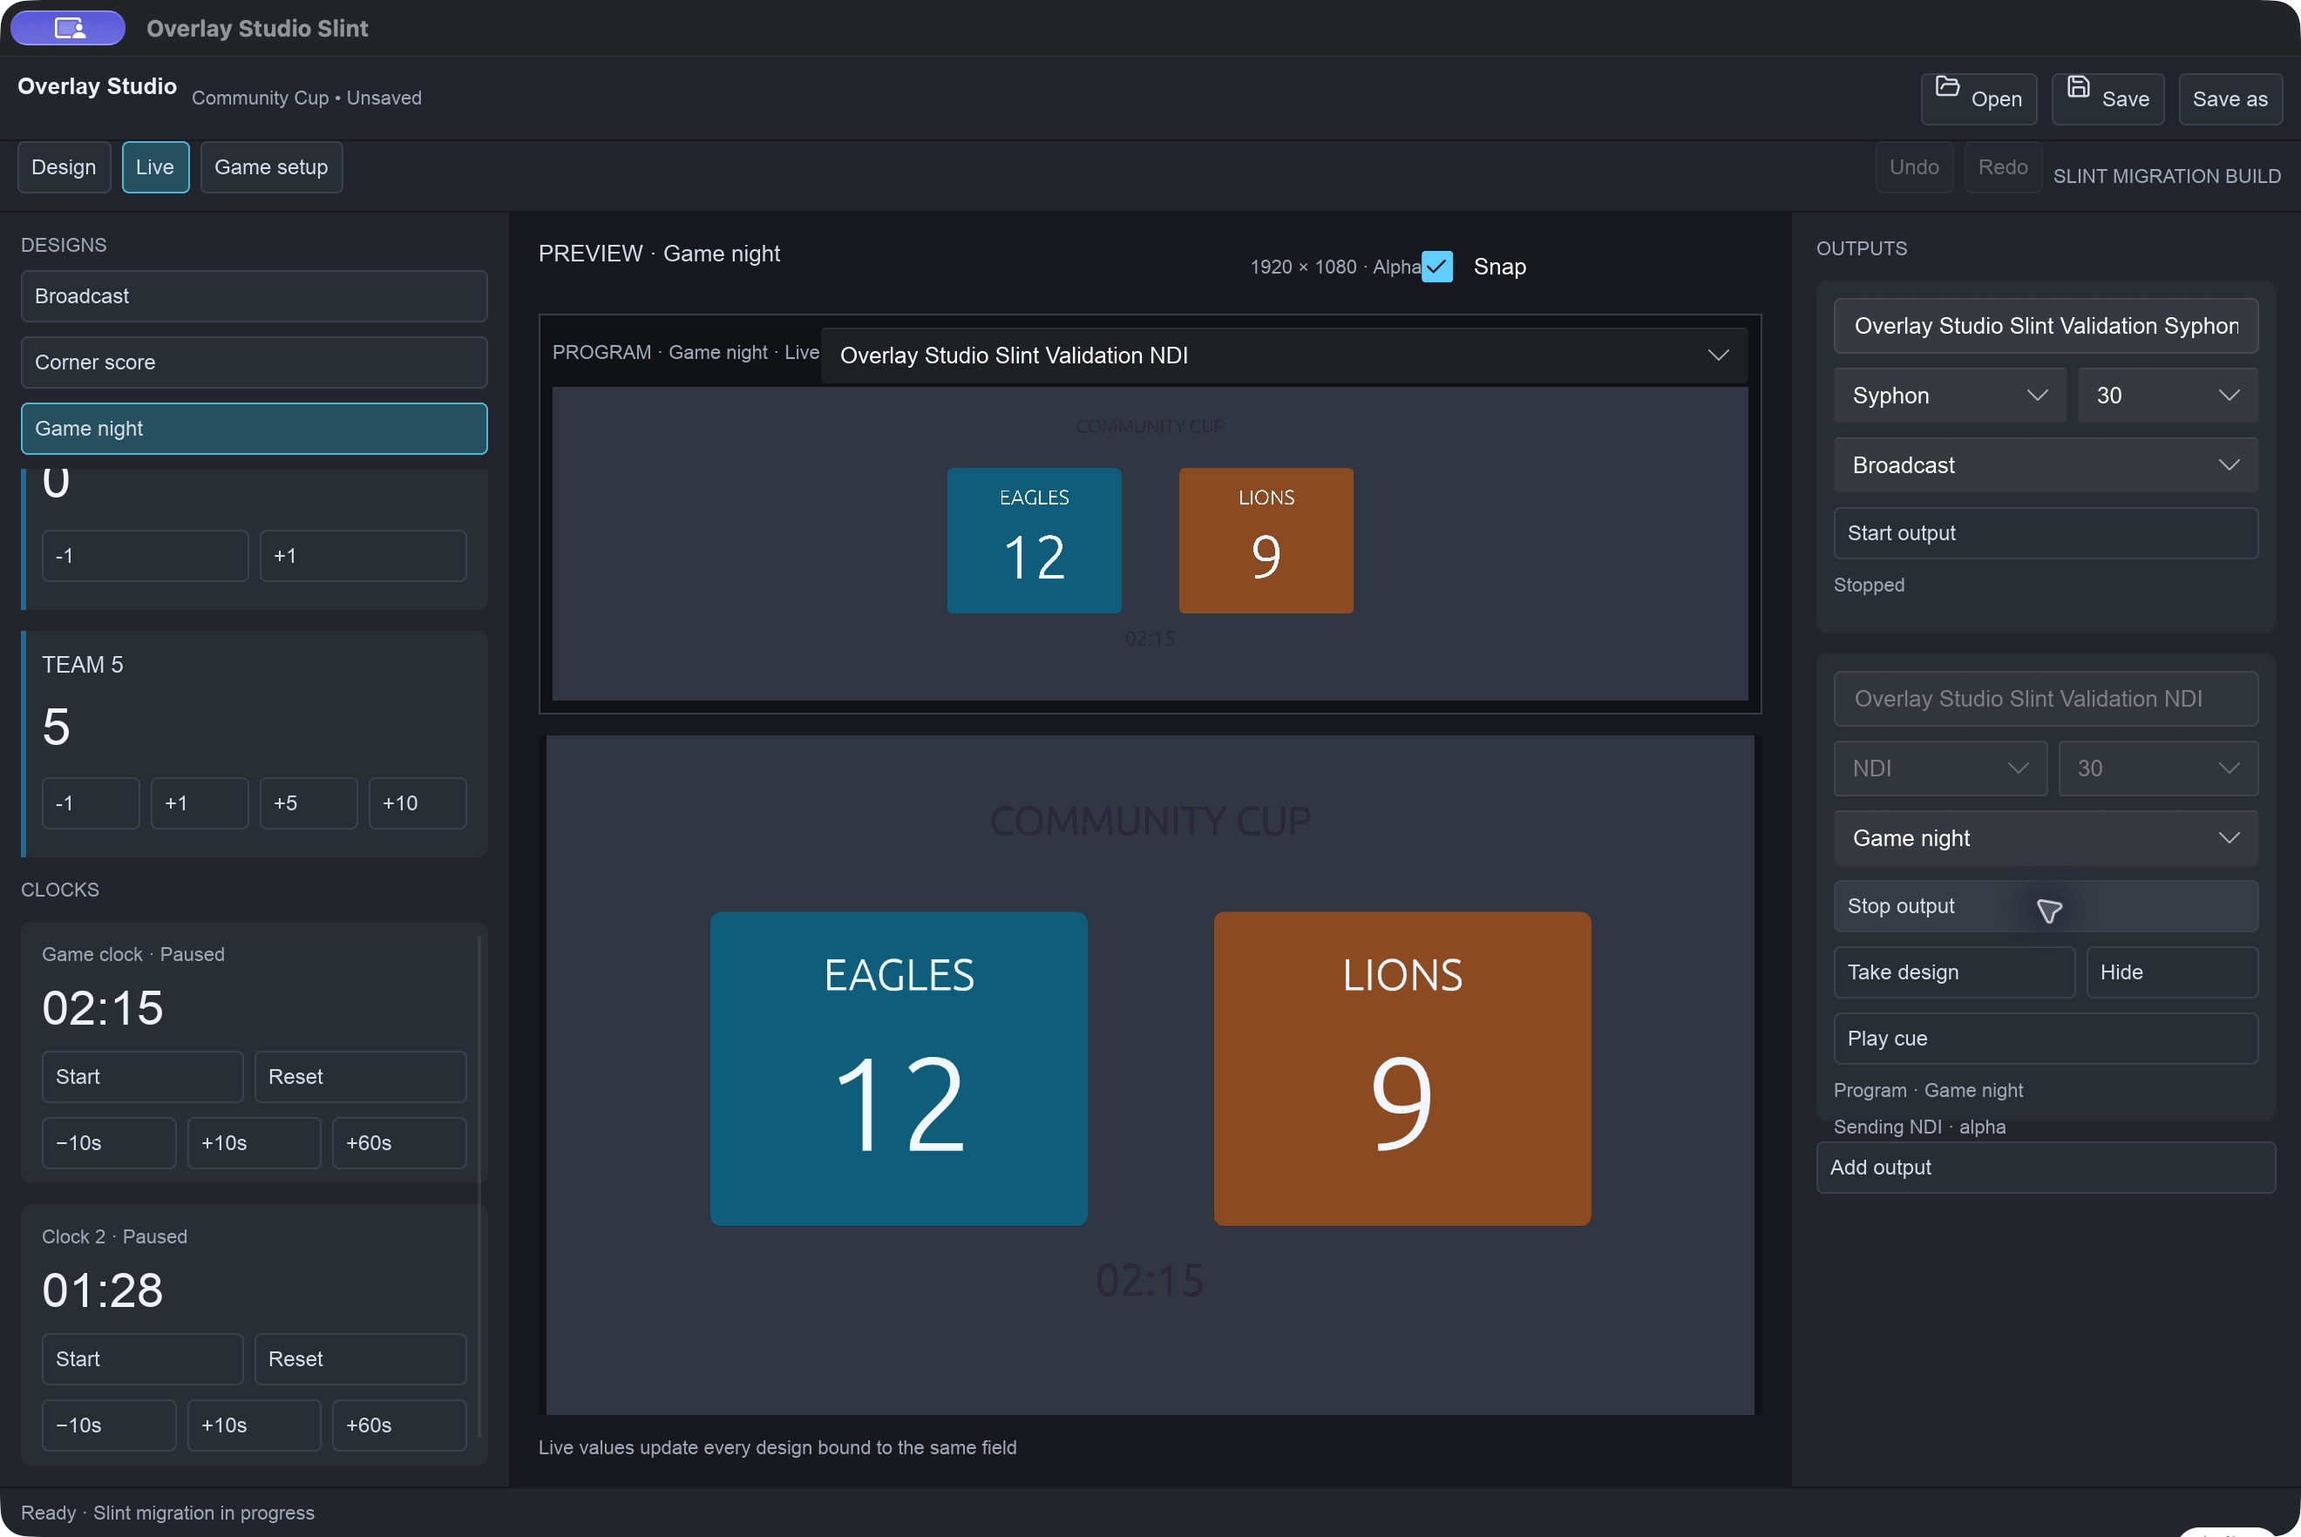
Task: Click the Overlay Studio app logo icon
Action: click(69, 28)
